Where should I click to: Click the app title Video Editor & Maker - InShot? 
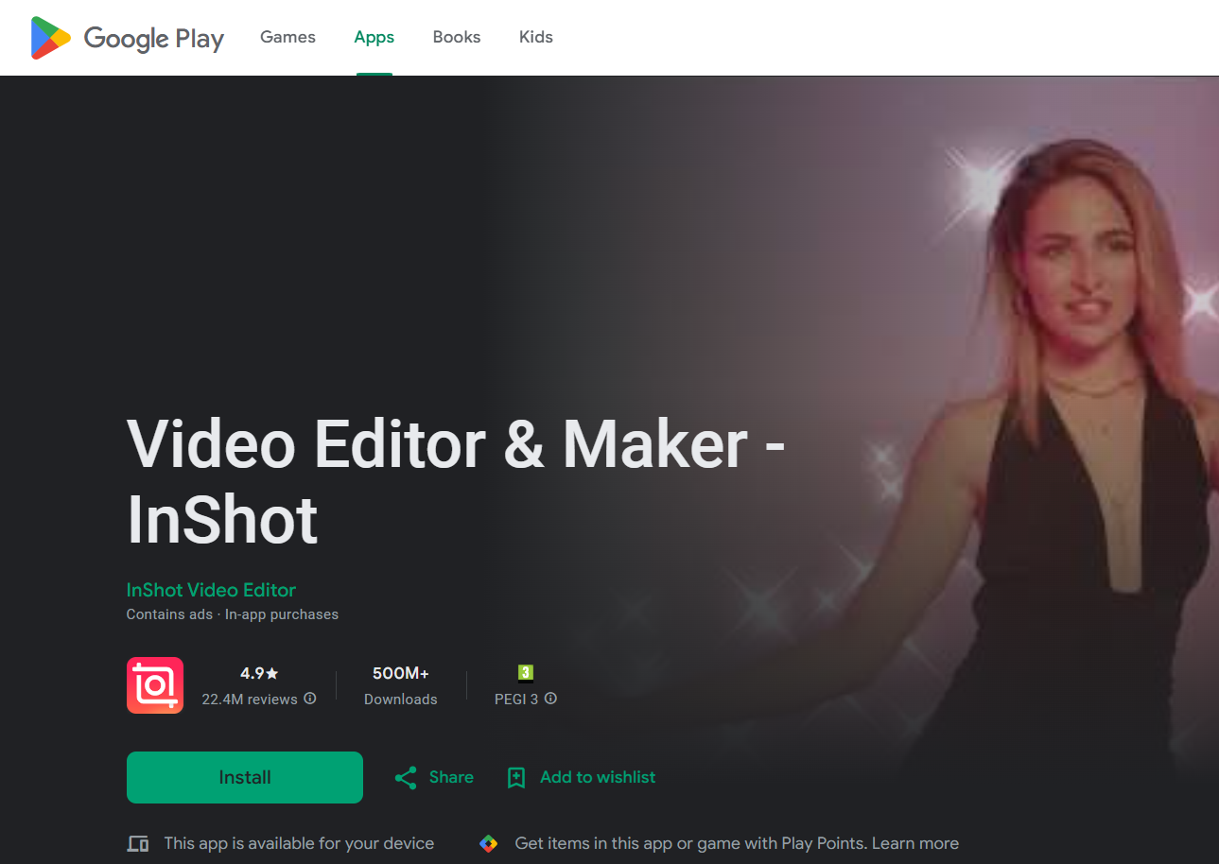click(x=456, y=482)
